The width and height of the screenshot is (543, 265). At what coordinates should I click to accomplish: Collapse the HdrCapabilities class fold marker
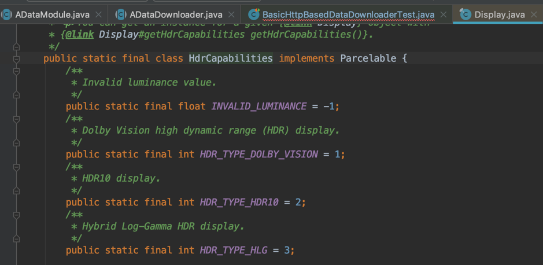click(x=16, y=59)
